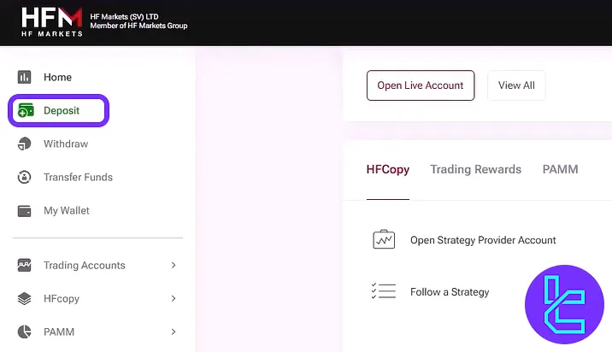Click HF Markets (SV) LTD header text
612x352 pixels.
tap(124, 17)
